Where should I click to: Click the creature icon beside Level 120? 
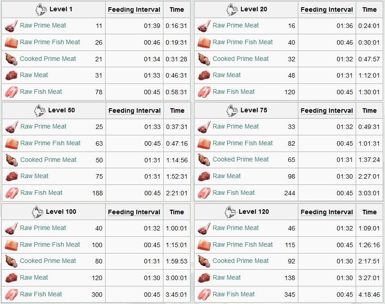pos(230,212)
